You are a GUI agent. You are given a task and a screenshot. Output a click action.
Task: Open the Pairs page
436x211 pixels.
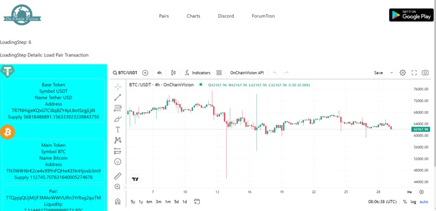[164, 16]
